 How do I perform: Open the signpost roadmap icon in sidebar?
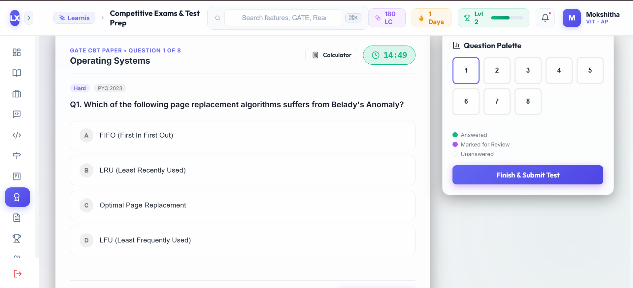pos(17,155)
